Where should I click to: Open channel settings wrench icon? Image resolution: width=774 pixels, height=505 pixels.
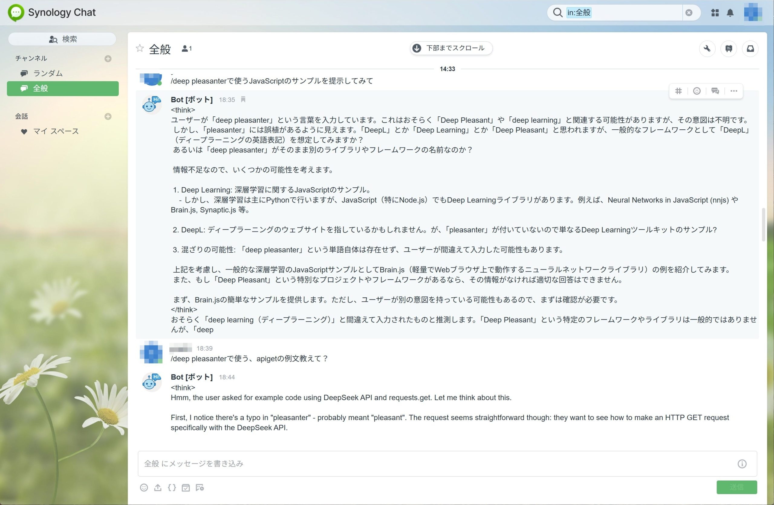click(x=707, y=49)
